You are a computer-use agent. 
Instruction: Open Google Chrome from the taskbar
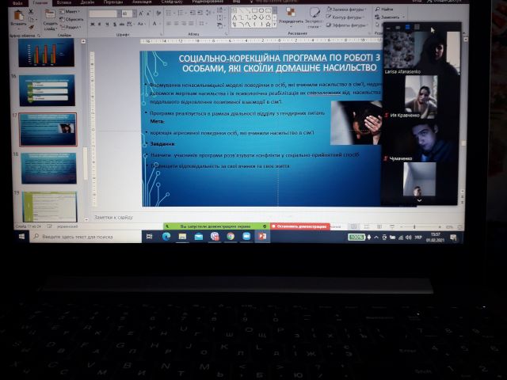(231, 237)
